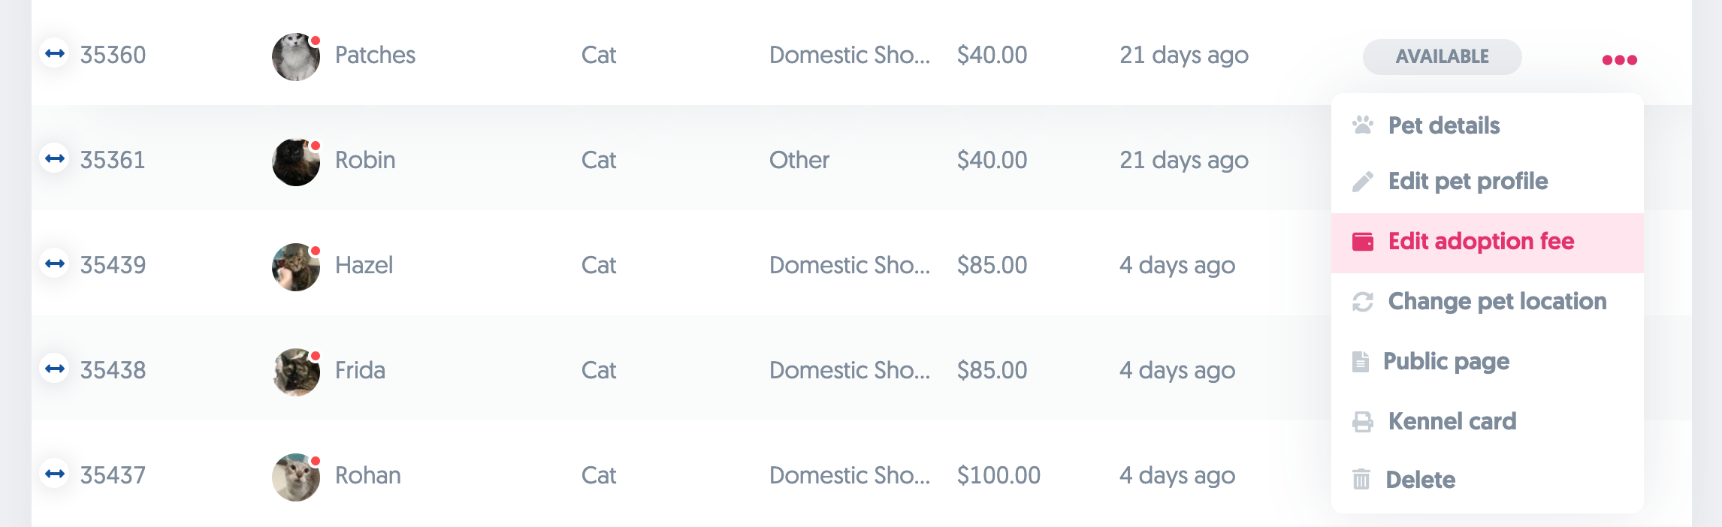Click the pet name Rohan

(367, 475)
